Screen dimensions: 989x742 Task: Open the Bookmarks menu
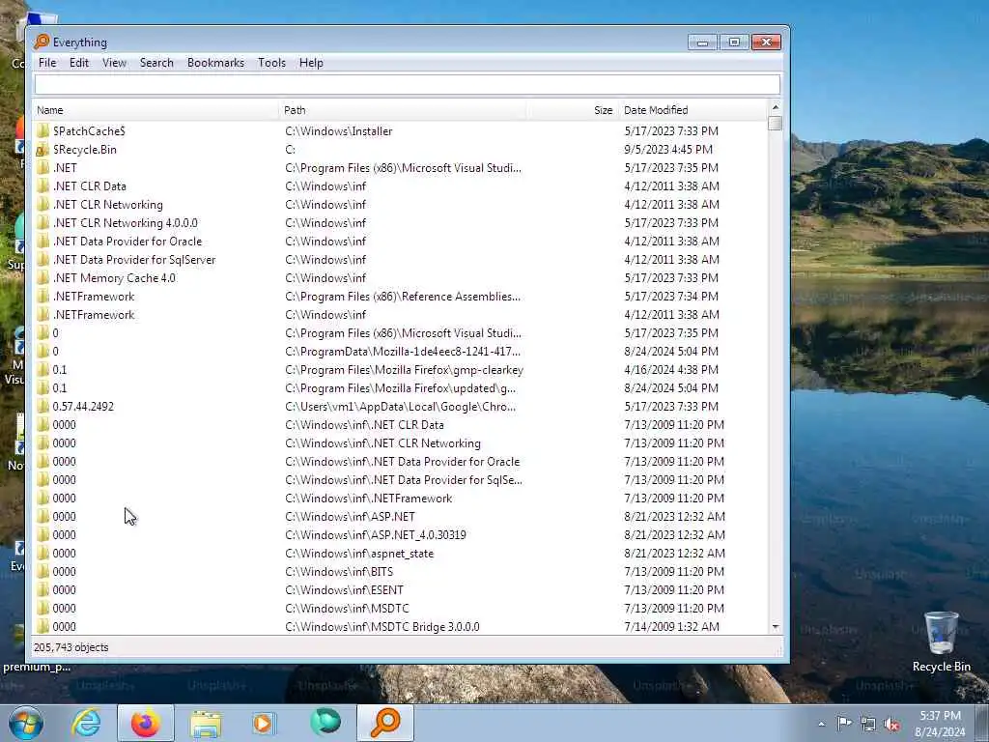click(215, 63)
